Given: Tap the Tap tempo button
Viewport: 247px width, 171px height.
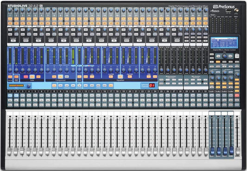Looking at the screenshot, I should point(237,56).
